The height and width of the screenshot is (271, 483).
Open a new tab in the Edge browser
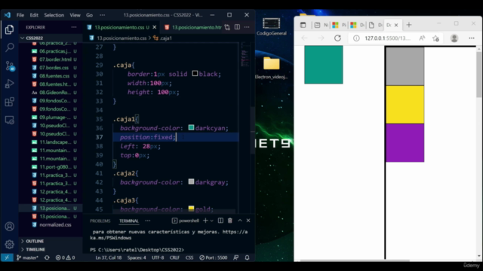coord(409,25)
